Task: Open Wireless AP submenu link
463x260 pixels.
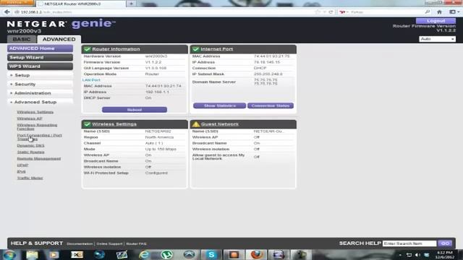Action: click(x=30, y=118)
